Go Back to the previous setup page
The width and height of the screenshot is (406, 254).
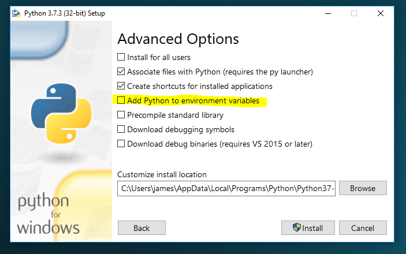click(x=141, y=228)
